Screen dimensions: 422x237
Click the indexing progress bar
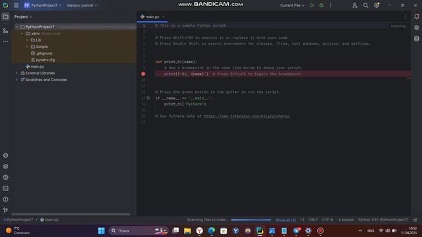(x=251, y=220)
